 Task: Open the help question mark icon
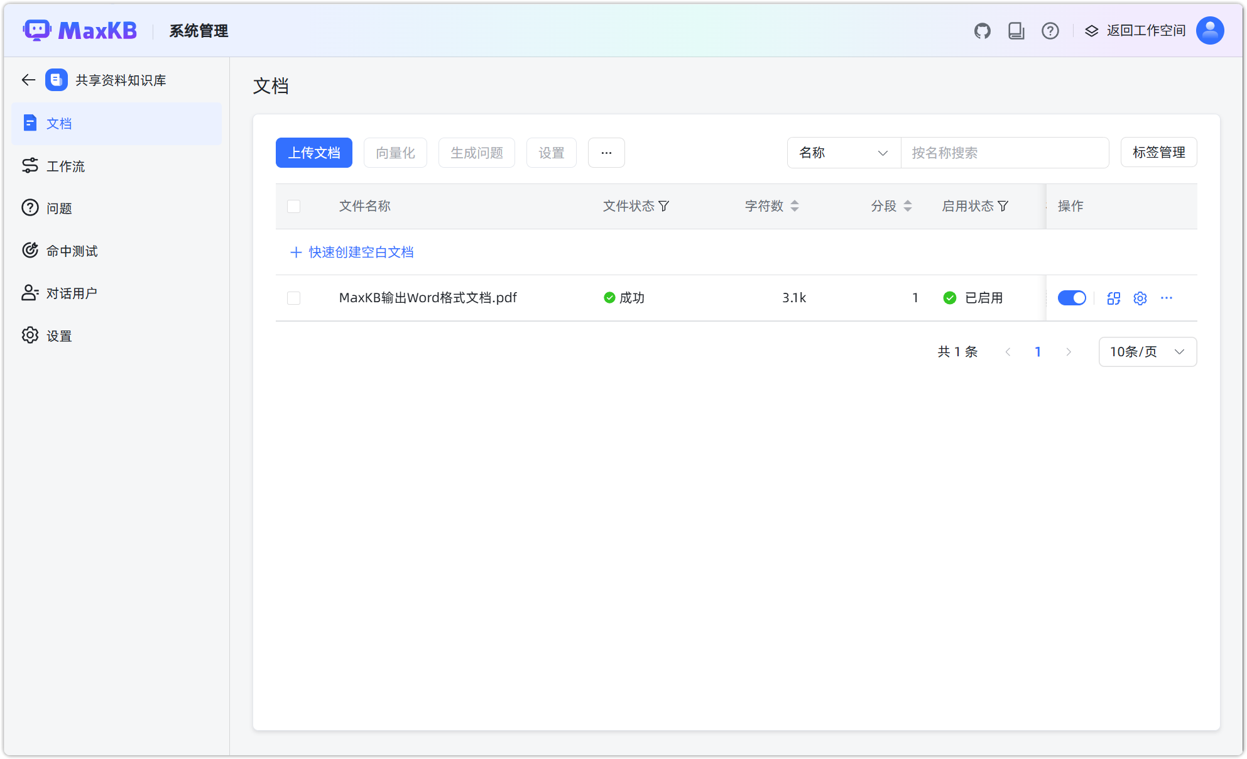click(1050, 30)
